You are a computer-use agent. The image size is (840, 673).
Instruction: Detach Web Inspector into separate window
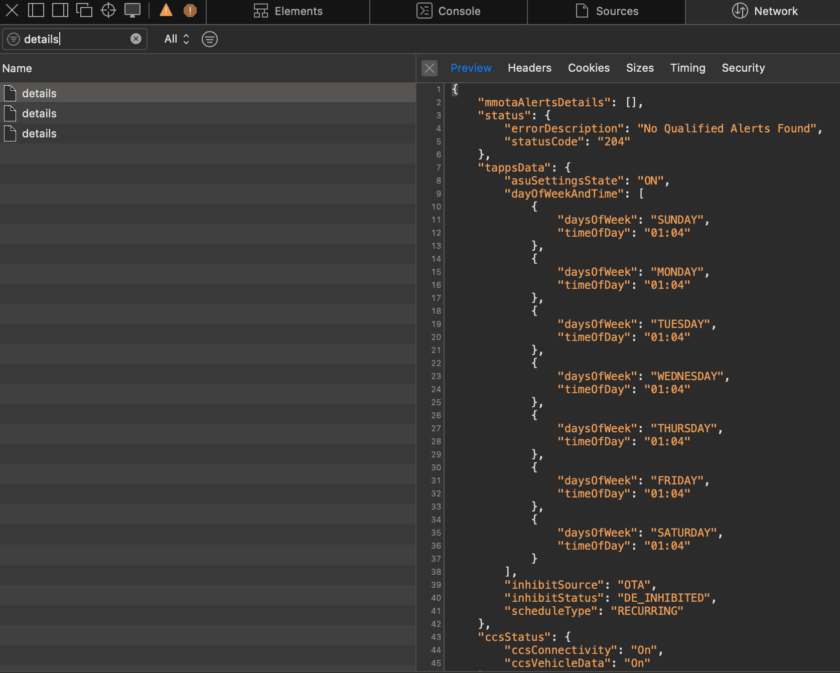coord(84,11)
